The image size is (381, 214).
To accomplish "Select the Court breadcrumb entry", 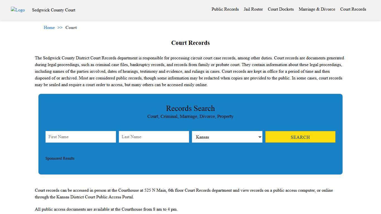I will coord(71,28).
